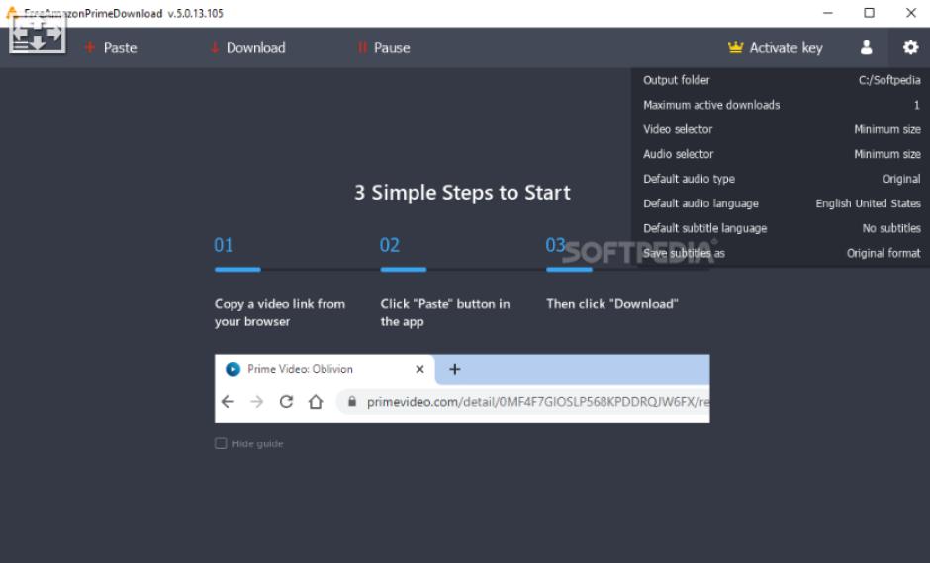930x563 pixels.
Task: Click the Pause toolbar button
Action: tap(383, 48)
